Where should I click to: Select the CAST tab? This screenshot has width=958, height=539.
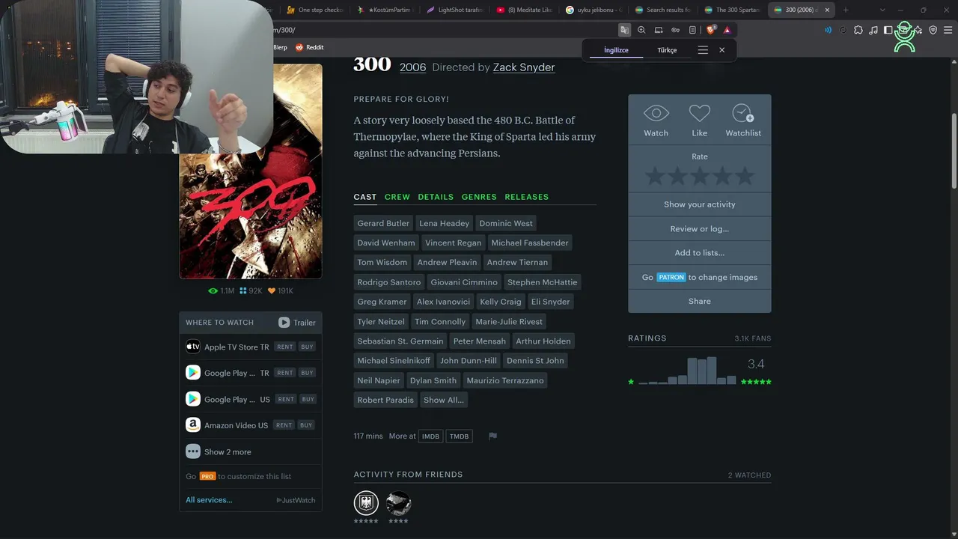click(365, 197)
